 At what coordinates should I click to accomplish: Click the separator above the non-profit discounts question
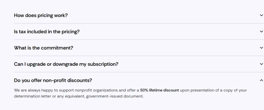[139, 72]
